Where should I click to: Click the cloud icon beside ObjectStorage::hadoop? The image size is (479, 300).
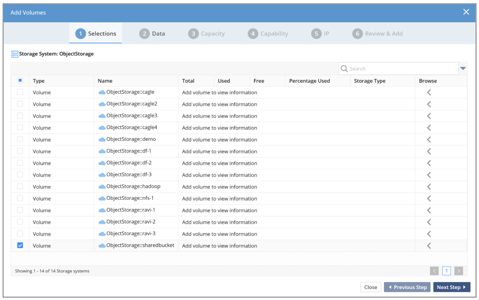tap(102, 187)
